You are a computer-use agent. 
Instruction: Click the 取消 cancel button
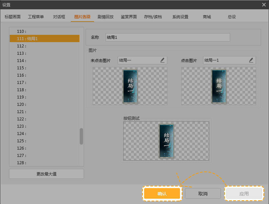click(203, 193)
